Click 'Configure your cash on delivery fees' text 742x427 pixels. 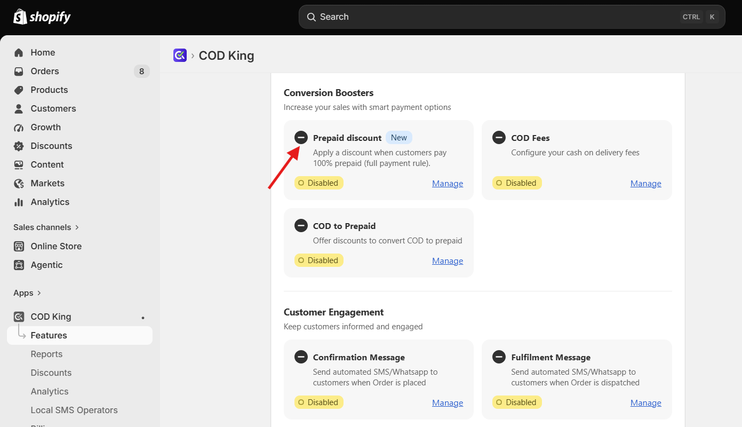[x=575, y=153]
